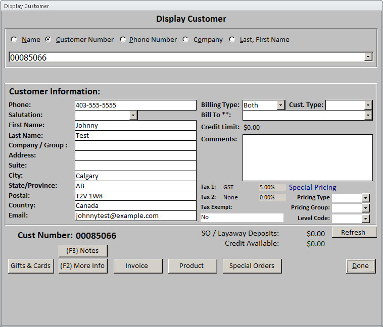Open the Salutation dropdown
Image resolution: width=383 pixels, height=327 pixels.
[x=133, y=115]
